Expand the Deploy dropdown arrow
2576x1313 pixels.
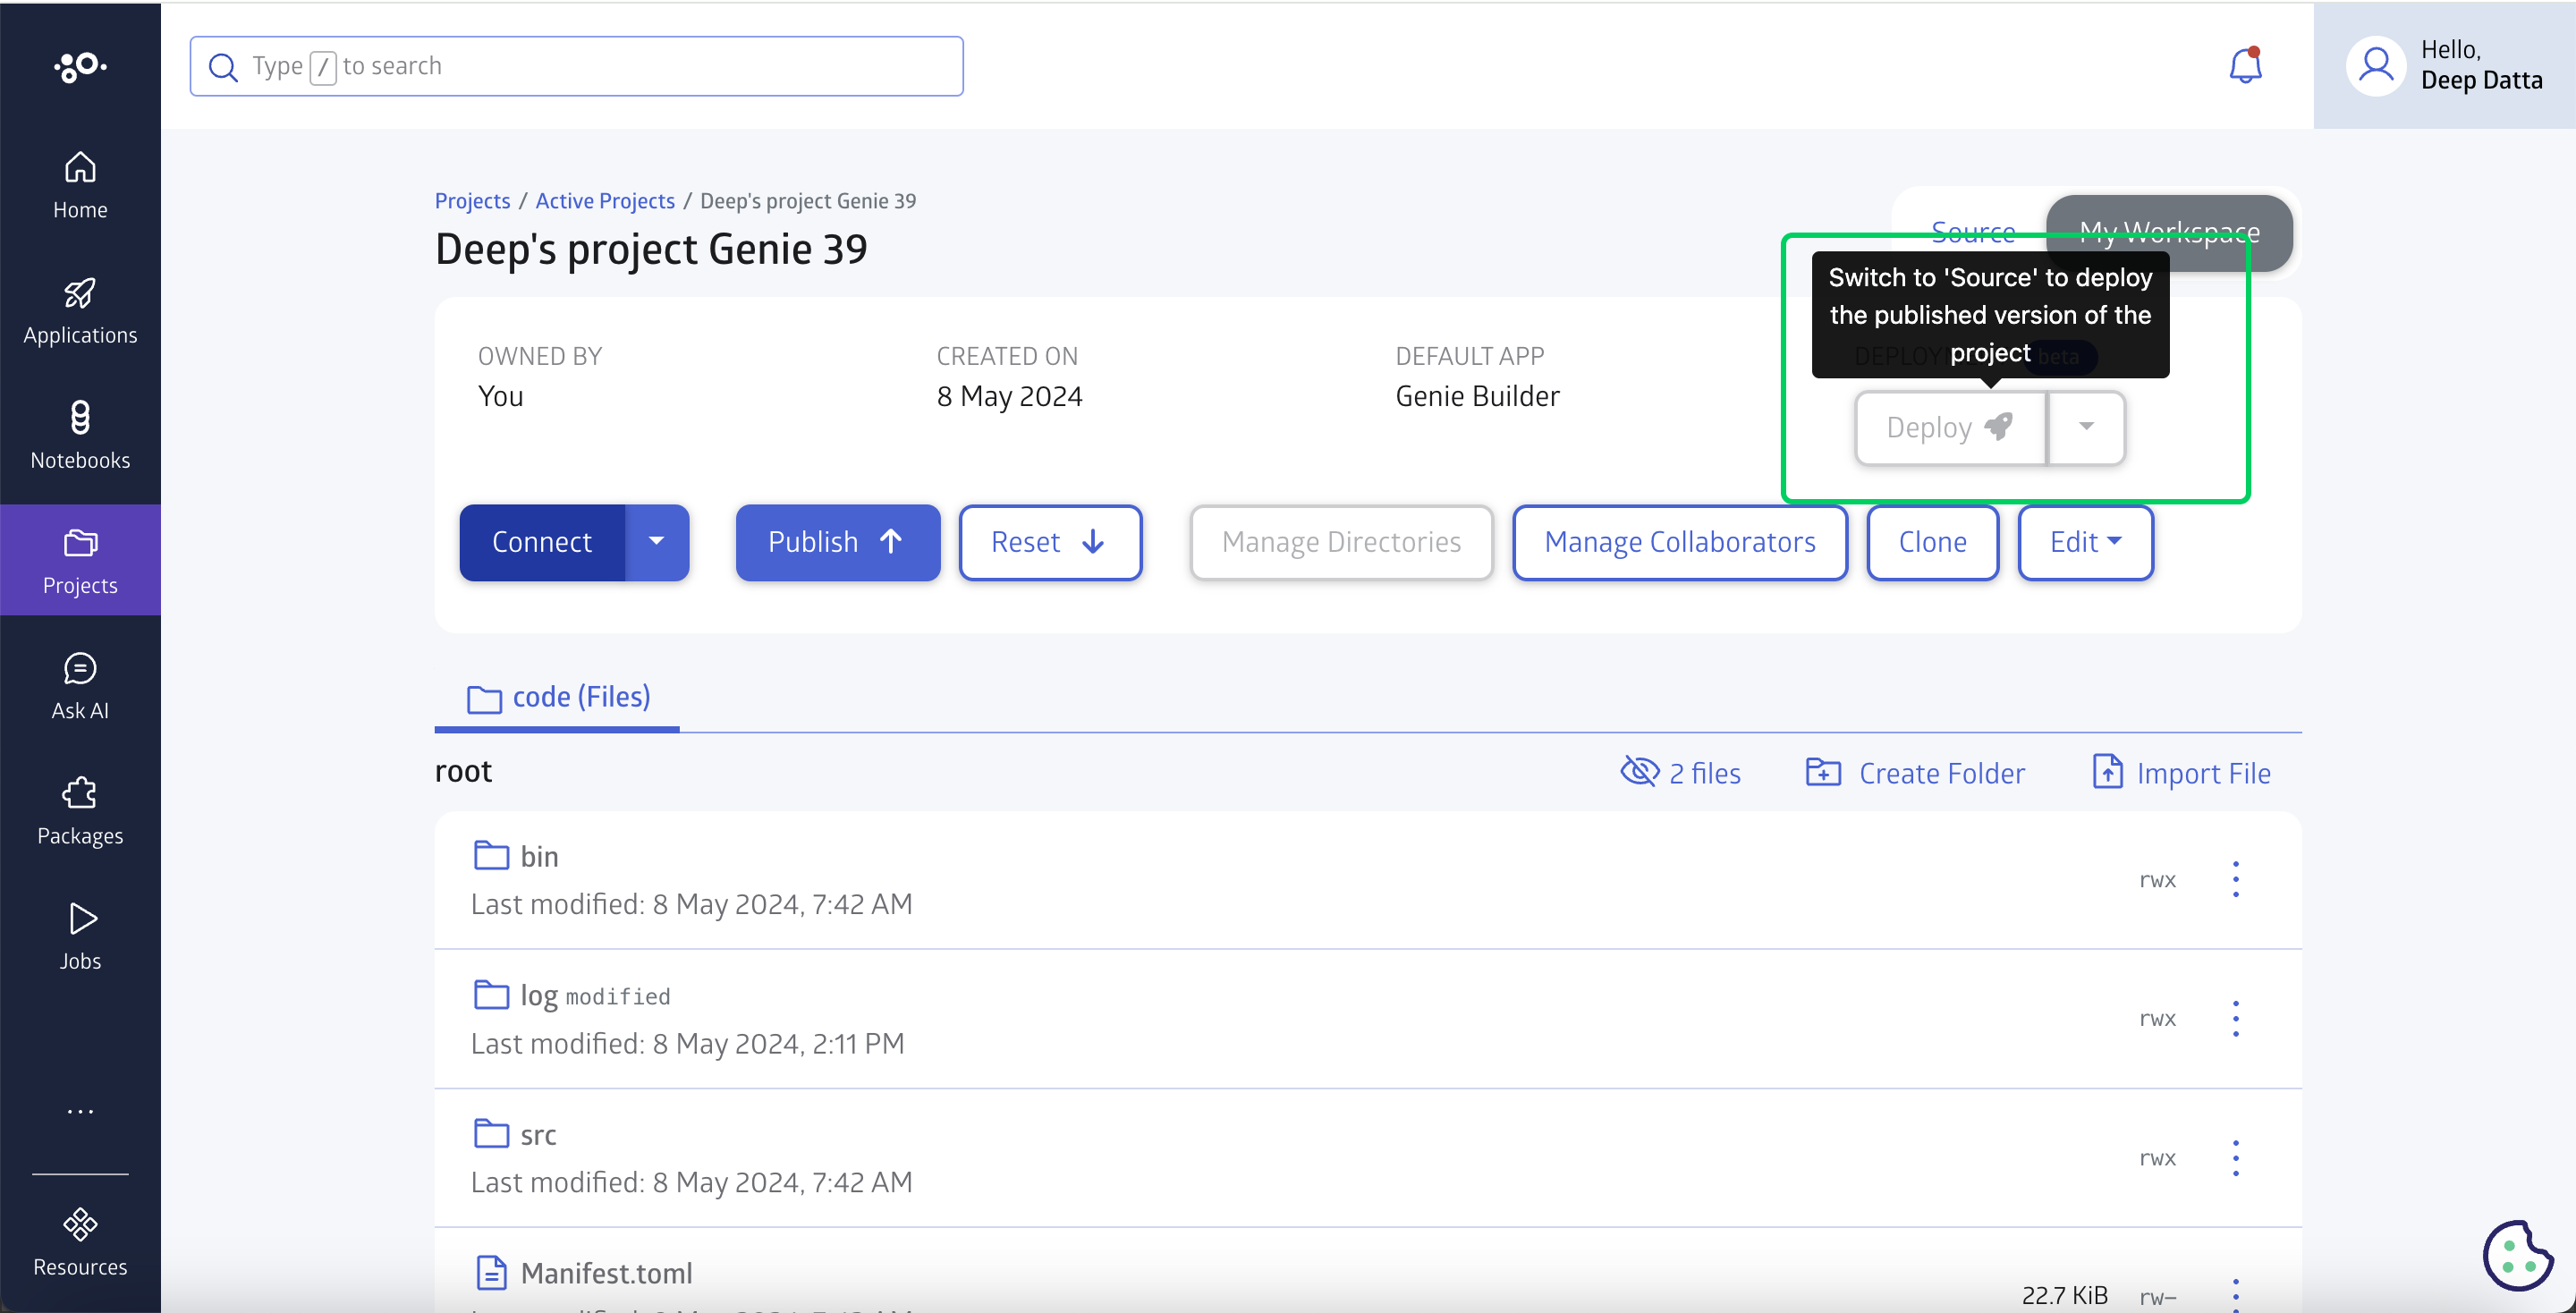point(2086,428)
